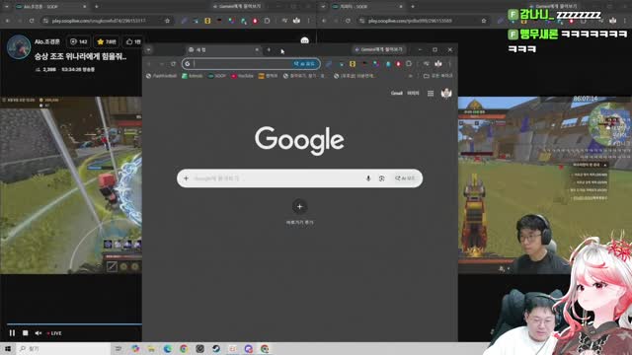Open Steam from the taskbar
The image size is (632, 355).
(x=216, y=348)
